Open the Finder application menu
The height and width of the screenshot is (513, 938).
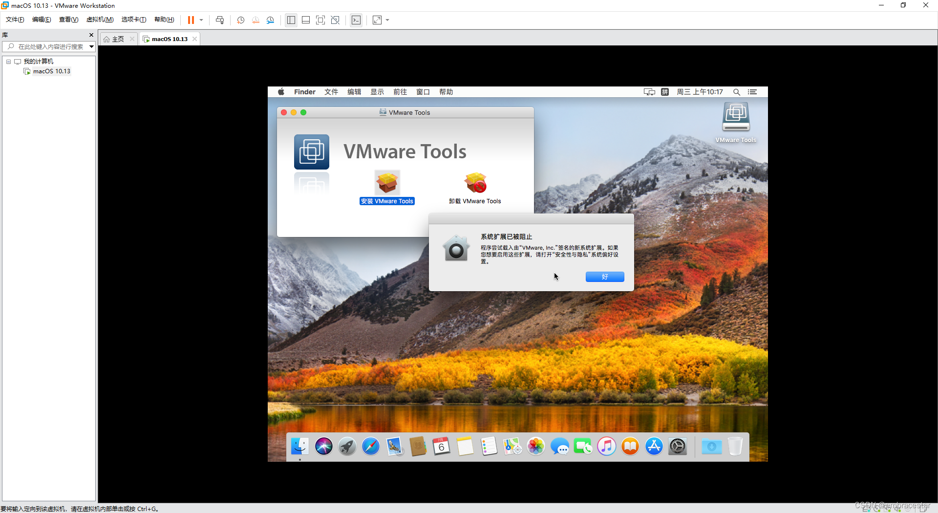[305, 92]
